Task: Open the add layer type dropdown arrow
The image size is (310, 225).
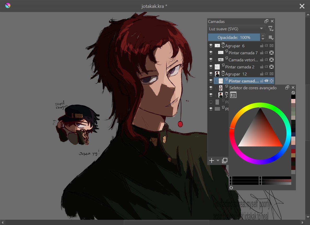Action: coord(218,161)
